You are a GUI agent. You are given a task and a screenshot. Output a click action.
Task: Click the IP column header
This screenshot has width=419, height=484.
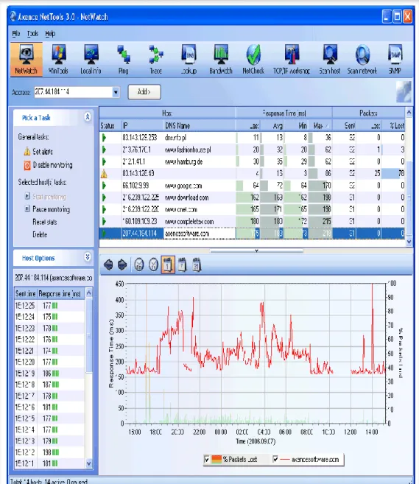(142, 126)
